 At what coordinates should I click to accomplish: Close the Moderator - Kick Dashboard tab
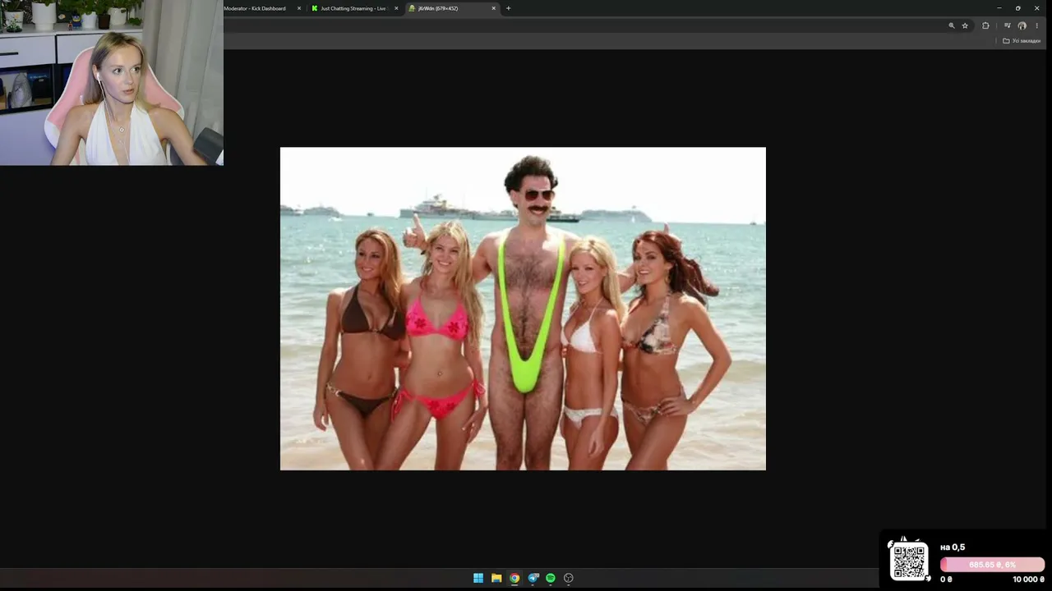pos(299,8)
